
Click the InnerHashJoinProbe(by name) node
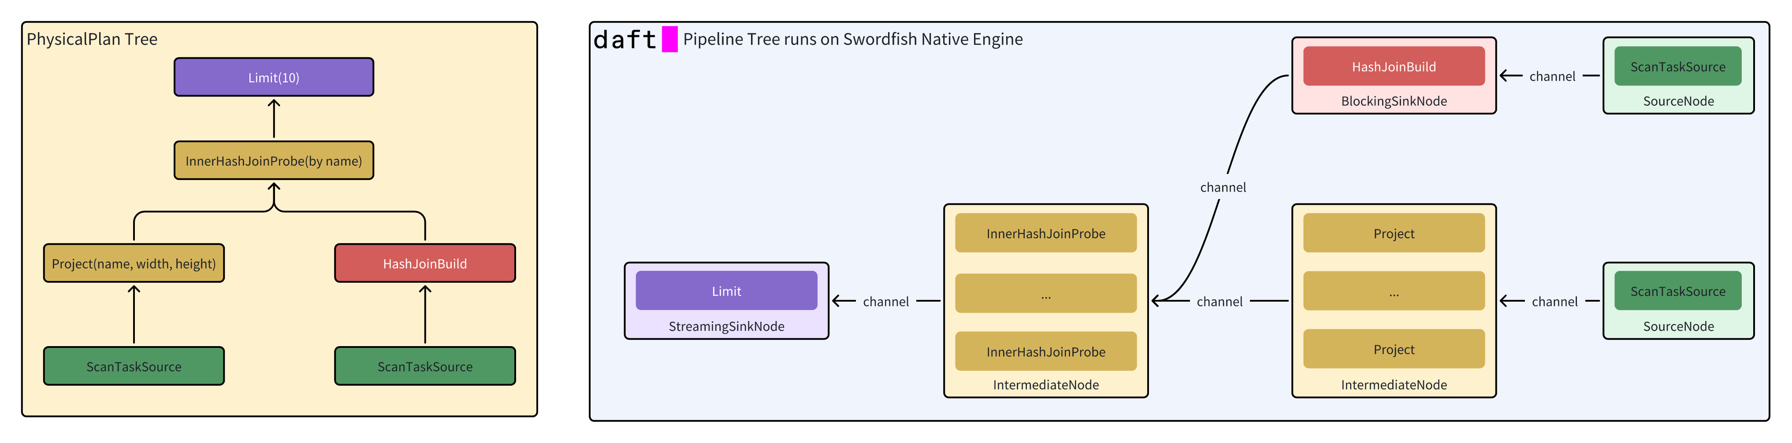click(x=273, y=161)
